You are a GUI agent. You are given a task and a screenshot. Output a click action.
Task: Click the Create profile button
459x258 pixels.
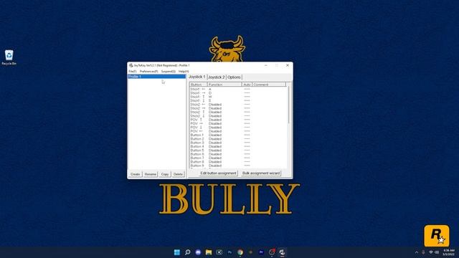(x=136, y=174)
